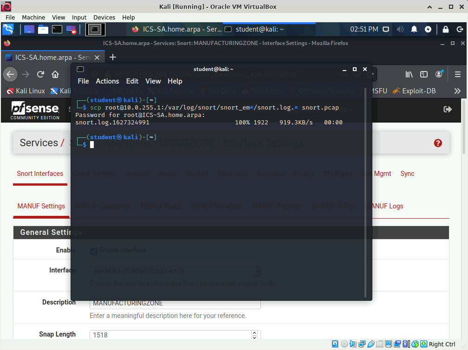468x350 pixels.
Task: Open terminal File menu
Action: pos(83,81)
